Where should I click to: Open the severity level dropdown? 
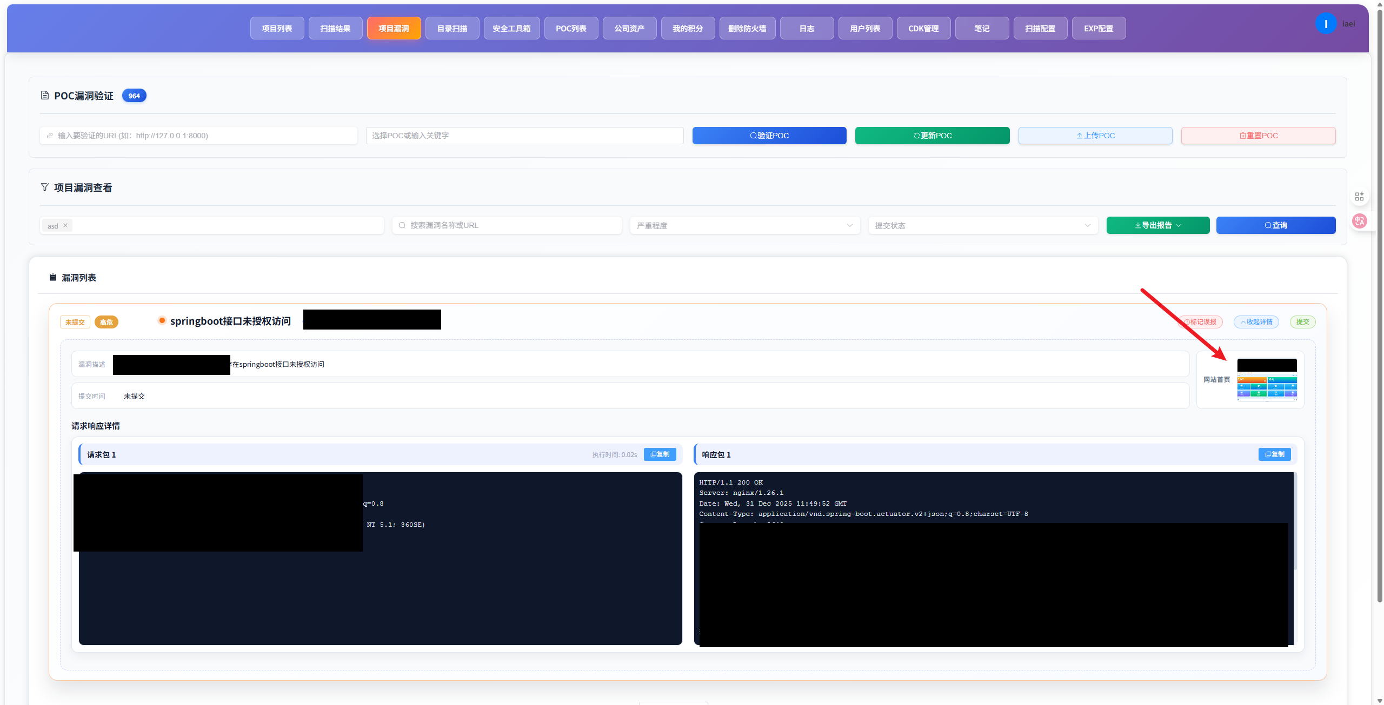744,225
